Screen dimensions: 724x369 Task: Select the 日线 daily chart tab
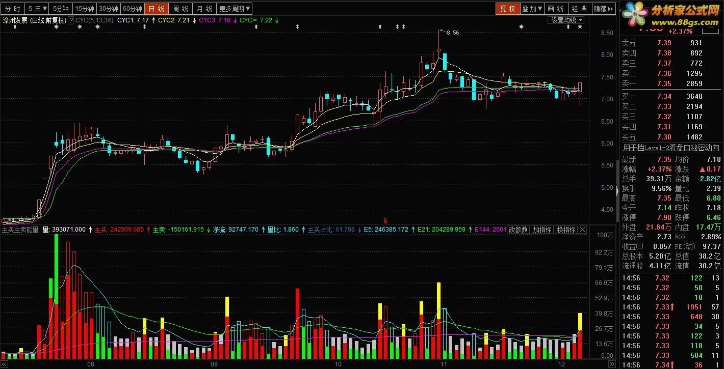pos(156,9)
